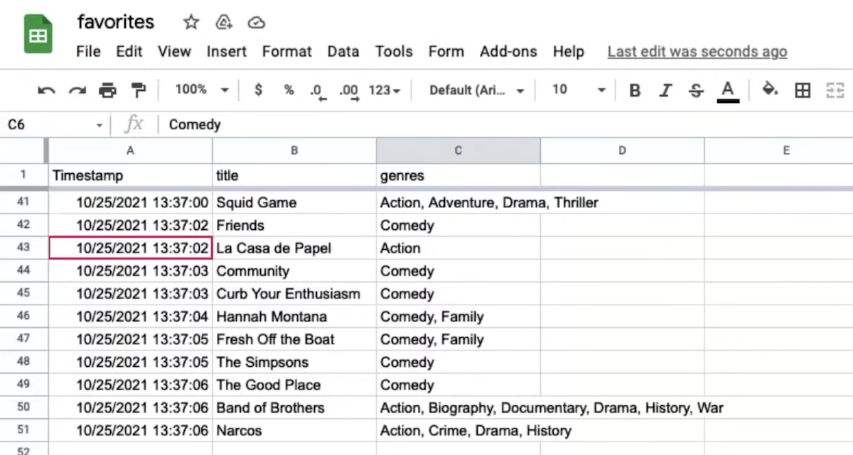Open the Default Arial font dropdown
853x455 pixels.
coord(477,90)
